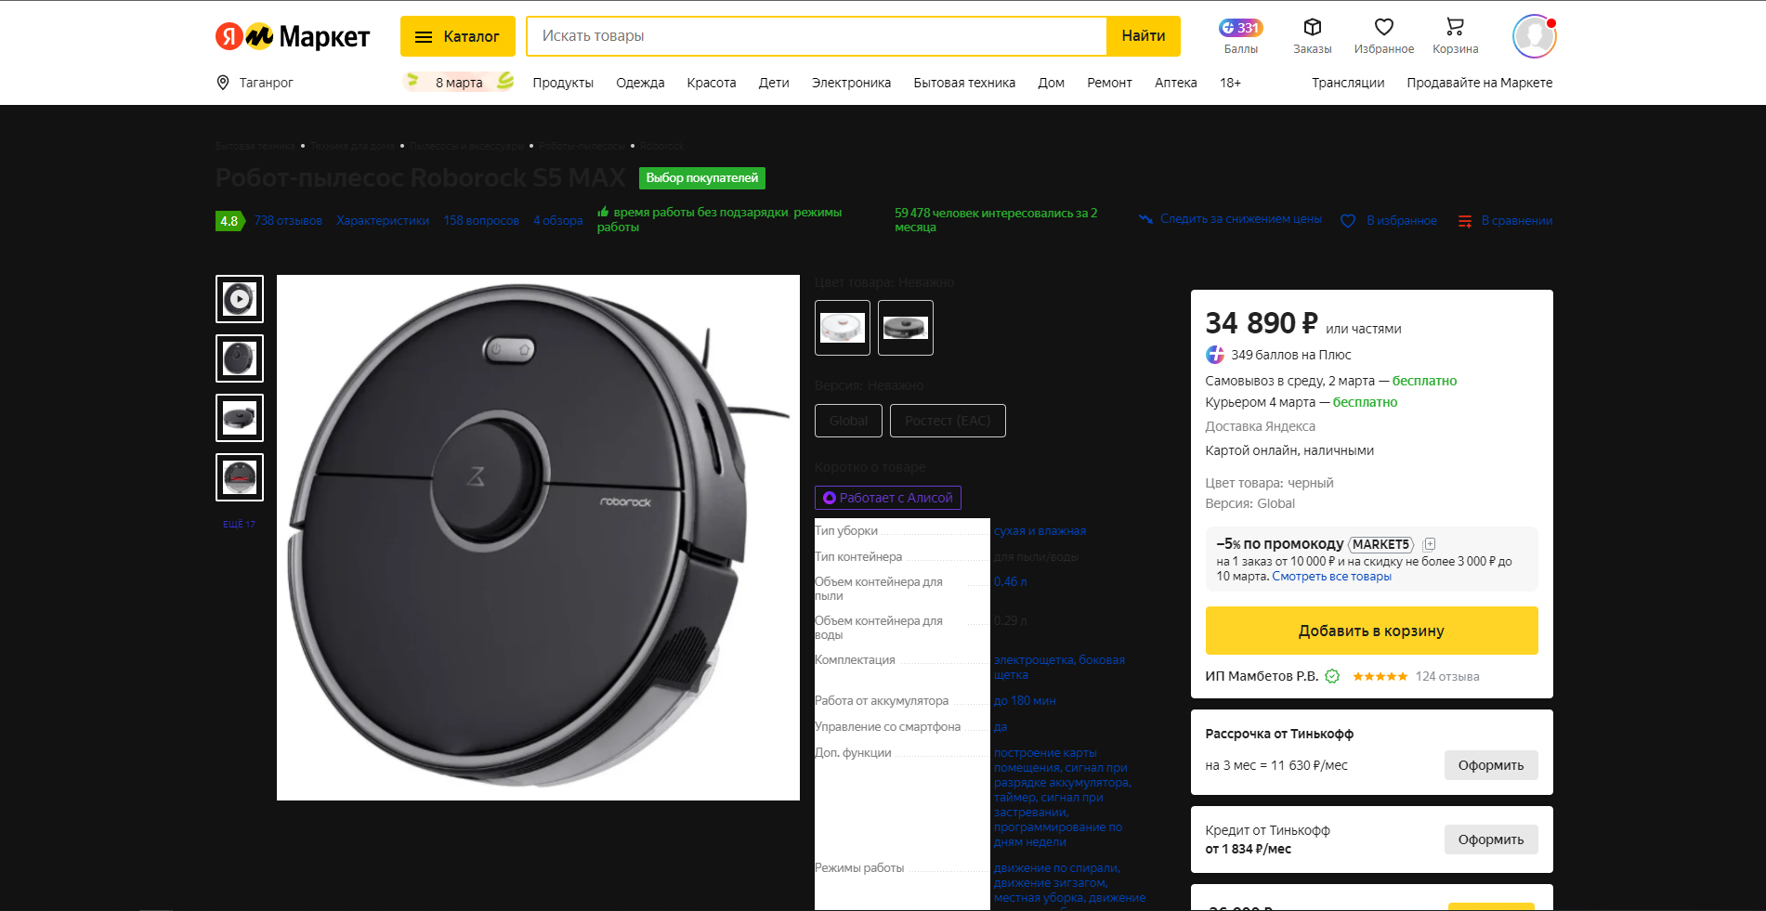Image resolution: width=1766 pixels, height=911 pixels.
Task: Open the Трансляции link
Action: 1348,83
